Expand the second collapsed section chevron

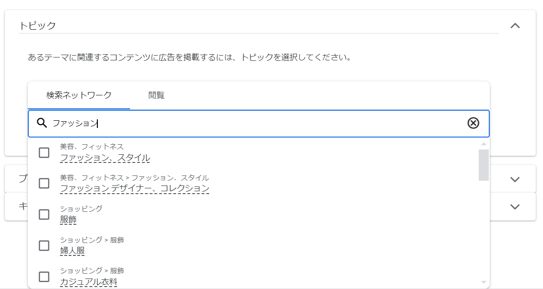515,179
